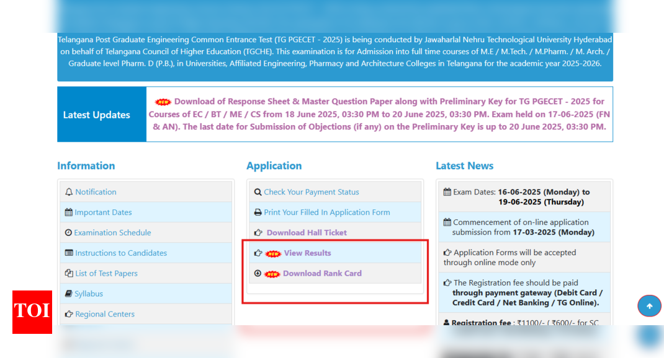
Task: Open Instructions to Candidates link
Action: coord(121,253)
